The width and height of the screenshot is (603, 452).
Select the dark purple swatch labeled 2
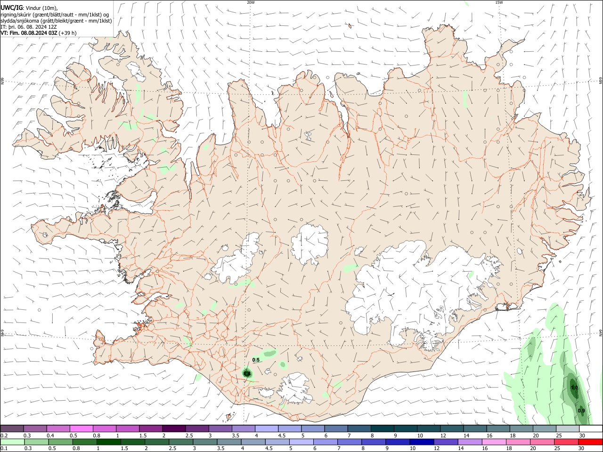(174, 428)
